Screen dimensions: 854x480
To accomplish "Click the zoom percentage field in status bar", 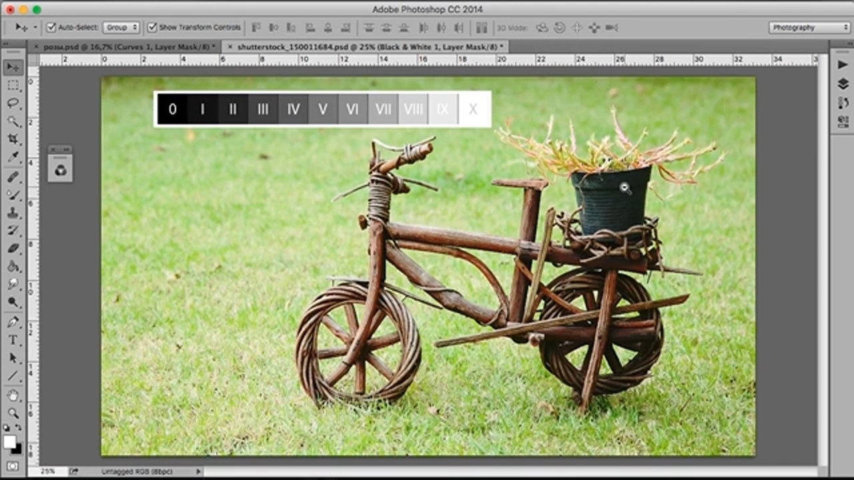I will [x=48, y=471].
